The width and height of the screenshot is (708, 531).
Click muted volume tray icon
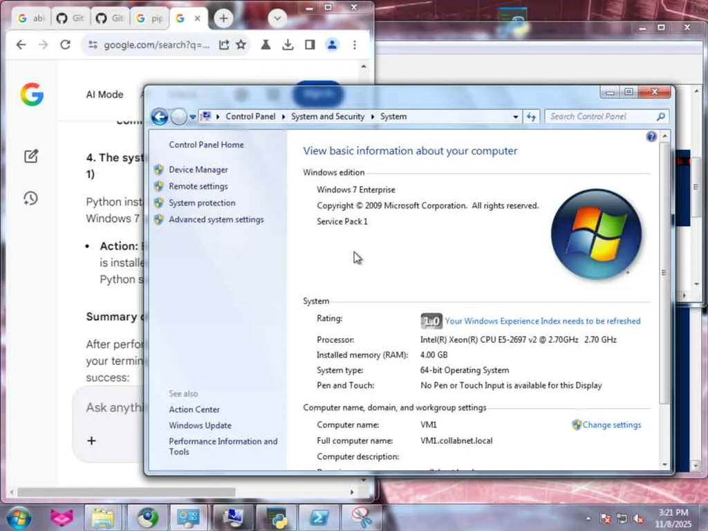(638, 519)
